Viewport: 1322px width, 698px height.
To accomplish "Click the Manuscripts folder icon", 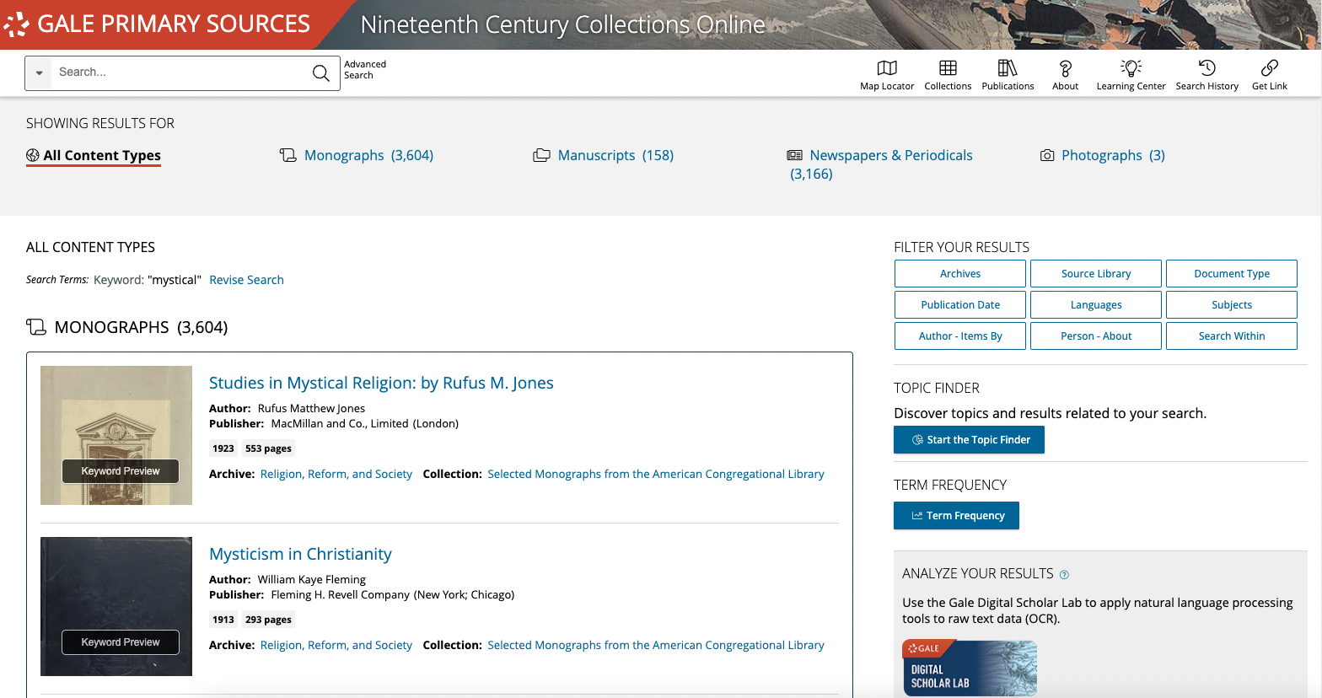I will [541, 155].
